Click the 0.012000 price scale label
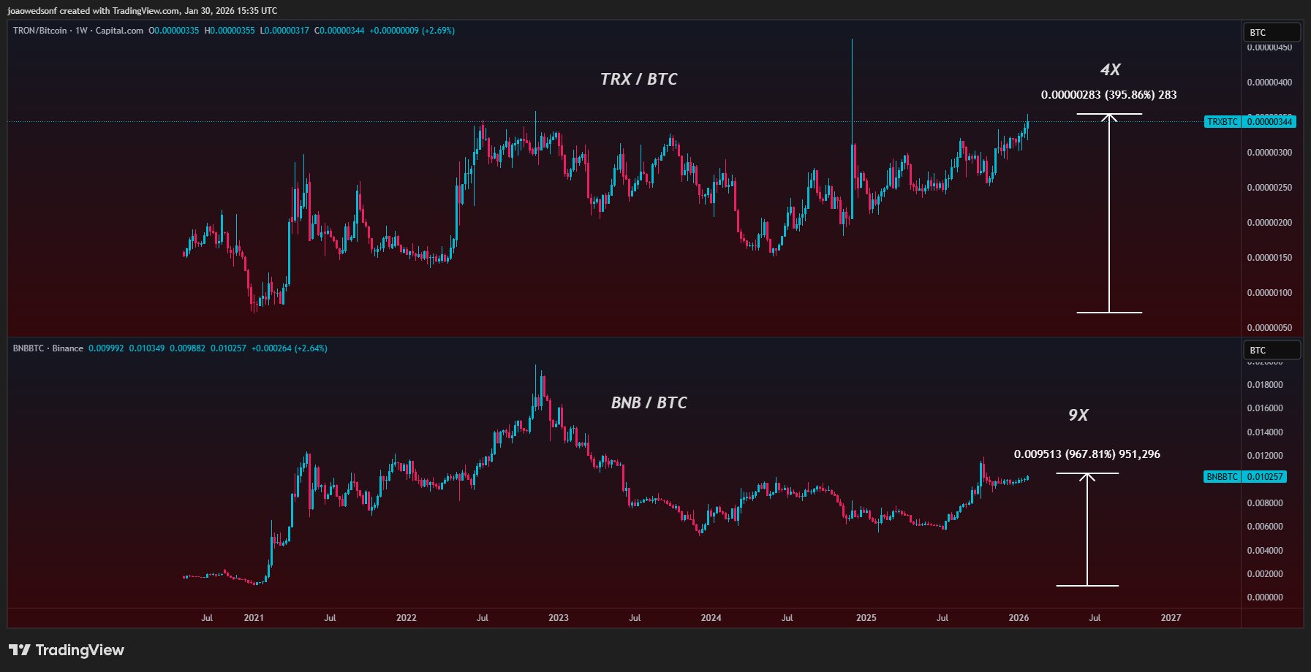The image size is (1311, 672). [x=1265, y=456]
